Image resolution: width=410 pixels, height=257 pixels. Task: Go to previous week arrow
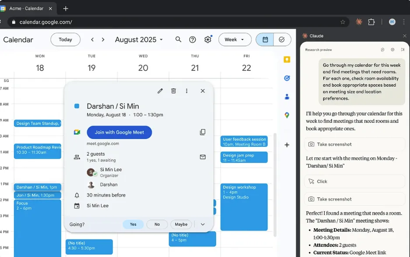(x=92, y=40)
